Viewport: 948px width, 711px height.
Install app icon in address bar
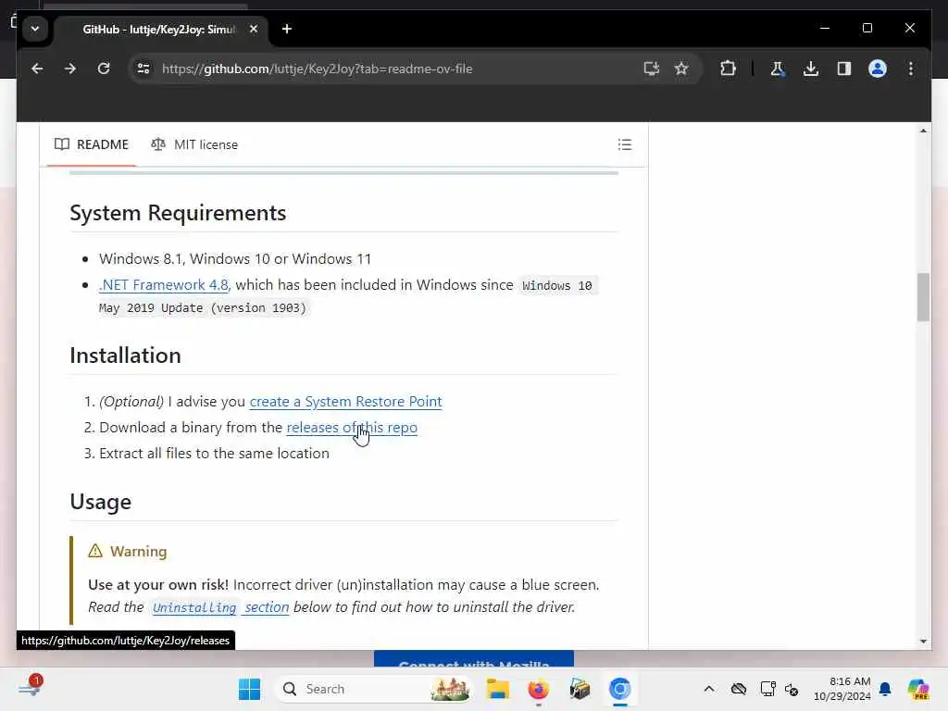[651, 69]
